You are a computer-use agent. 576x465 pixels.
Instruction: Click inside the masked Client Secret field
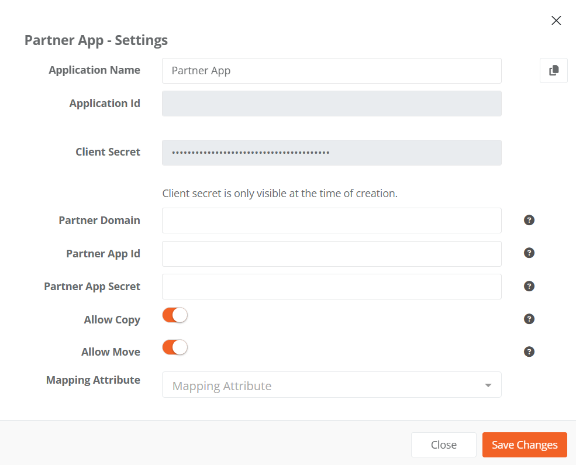(x=332, y=153)
